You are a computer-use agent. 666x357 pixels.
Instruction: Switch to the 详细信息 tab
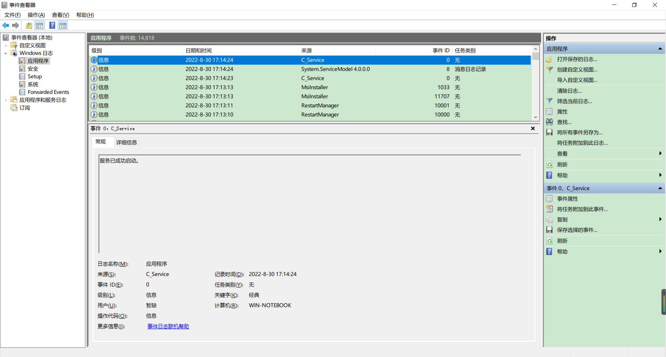click(x=126, y=142)
